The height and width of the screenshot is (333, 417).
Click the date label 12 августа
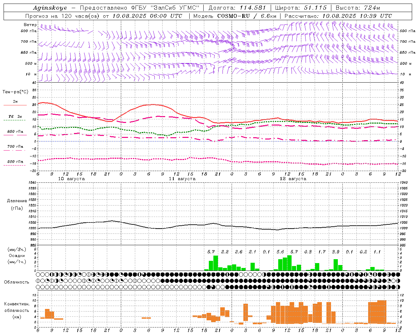(293, 179)
